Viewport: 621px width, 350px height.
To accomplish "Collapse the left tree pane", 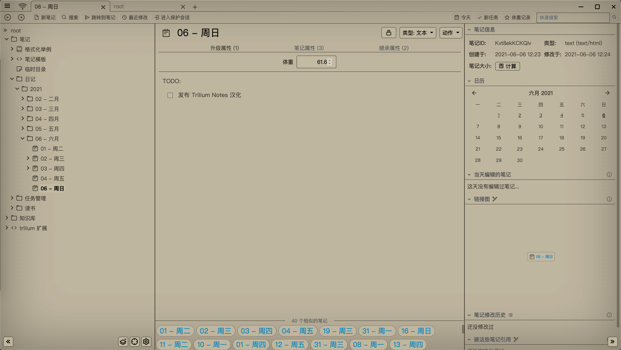I will (x=8, y=341).
